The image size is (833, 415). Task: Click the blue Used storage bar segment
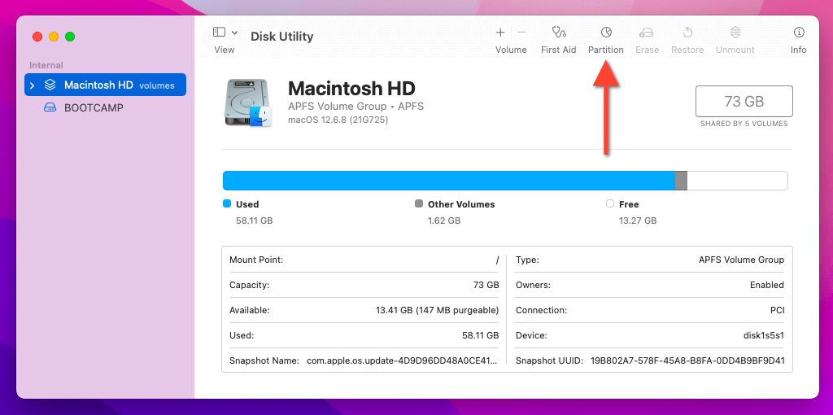pyautogui.click(x=449, y=181)
